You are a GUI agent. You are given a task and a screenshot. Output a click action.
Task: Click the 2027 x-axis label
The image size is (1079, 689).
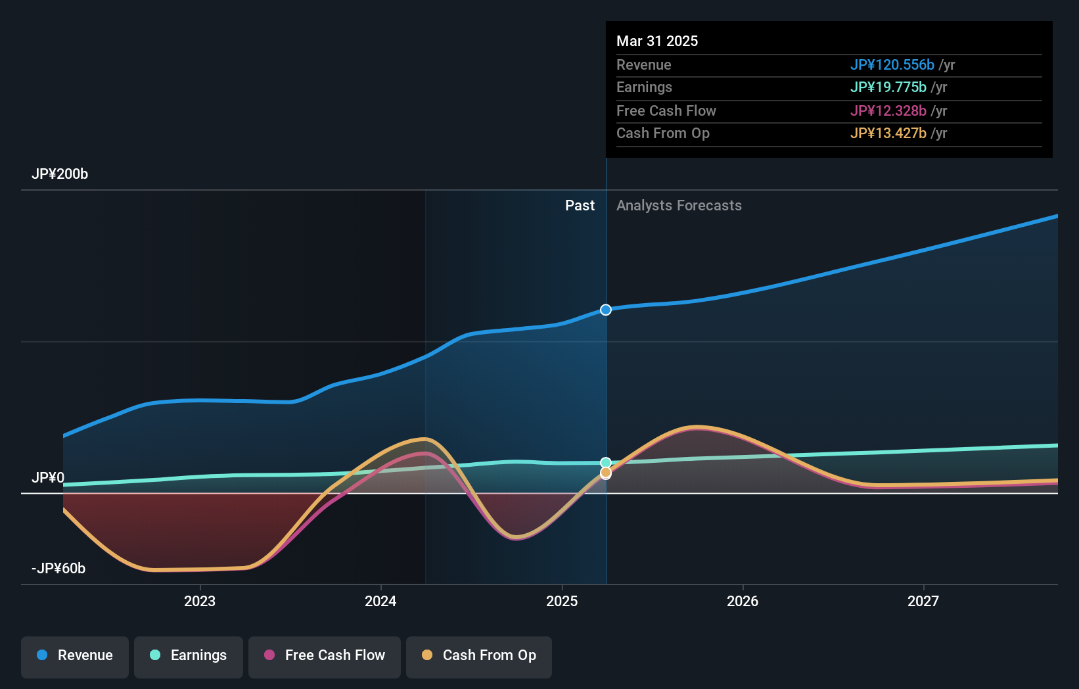(x=923, y=601)
